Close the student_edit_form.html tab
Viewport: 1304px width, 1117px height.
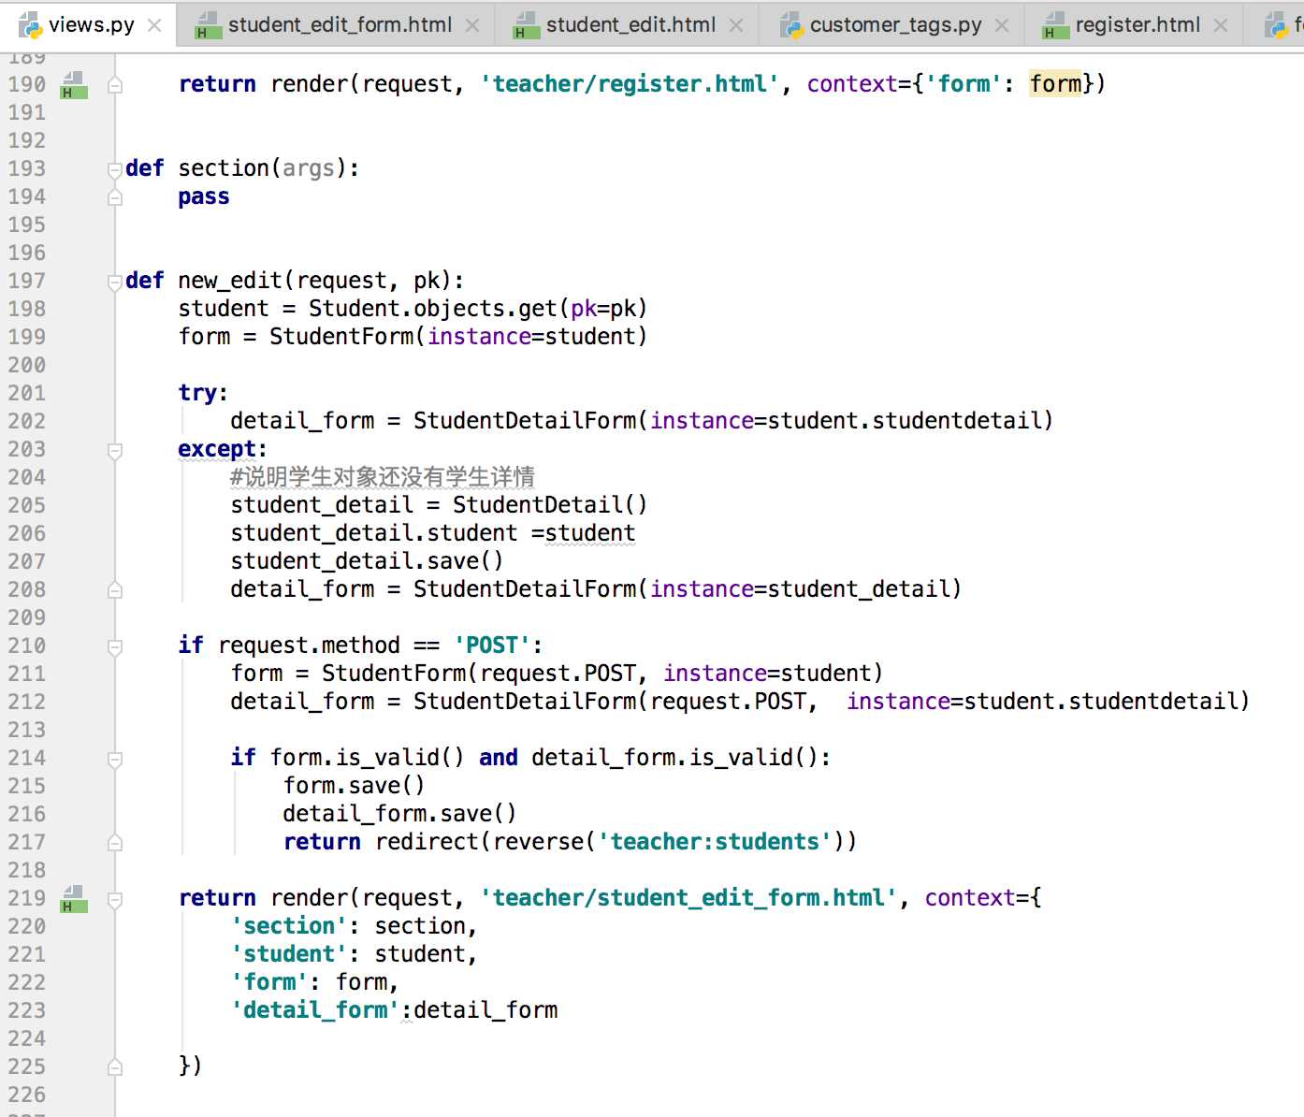click(x=472, y=25)
